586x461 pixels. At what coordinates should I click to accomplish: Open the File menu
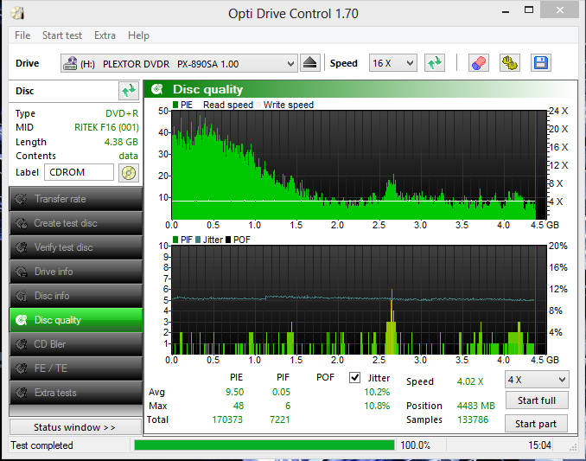(22, 35)
